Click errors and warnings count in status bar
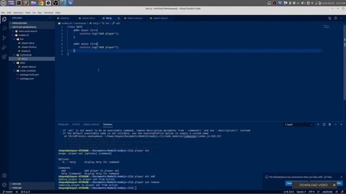This screenshot has width=346, height=194. point(25,192)
